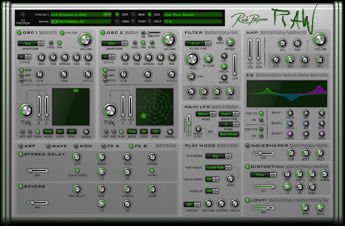Screen dimensions: 345x226
Task: Click the Stereo Delay MIX slider
Action: (x=37, y=170)
